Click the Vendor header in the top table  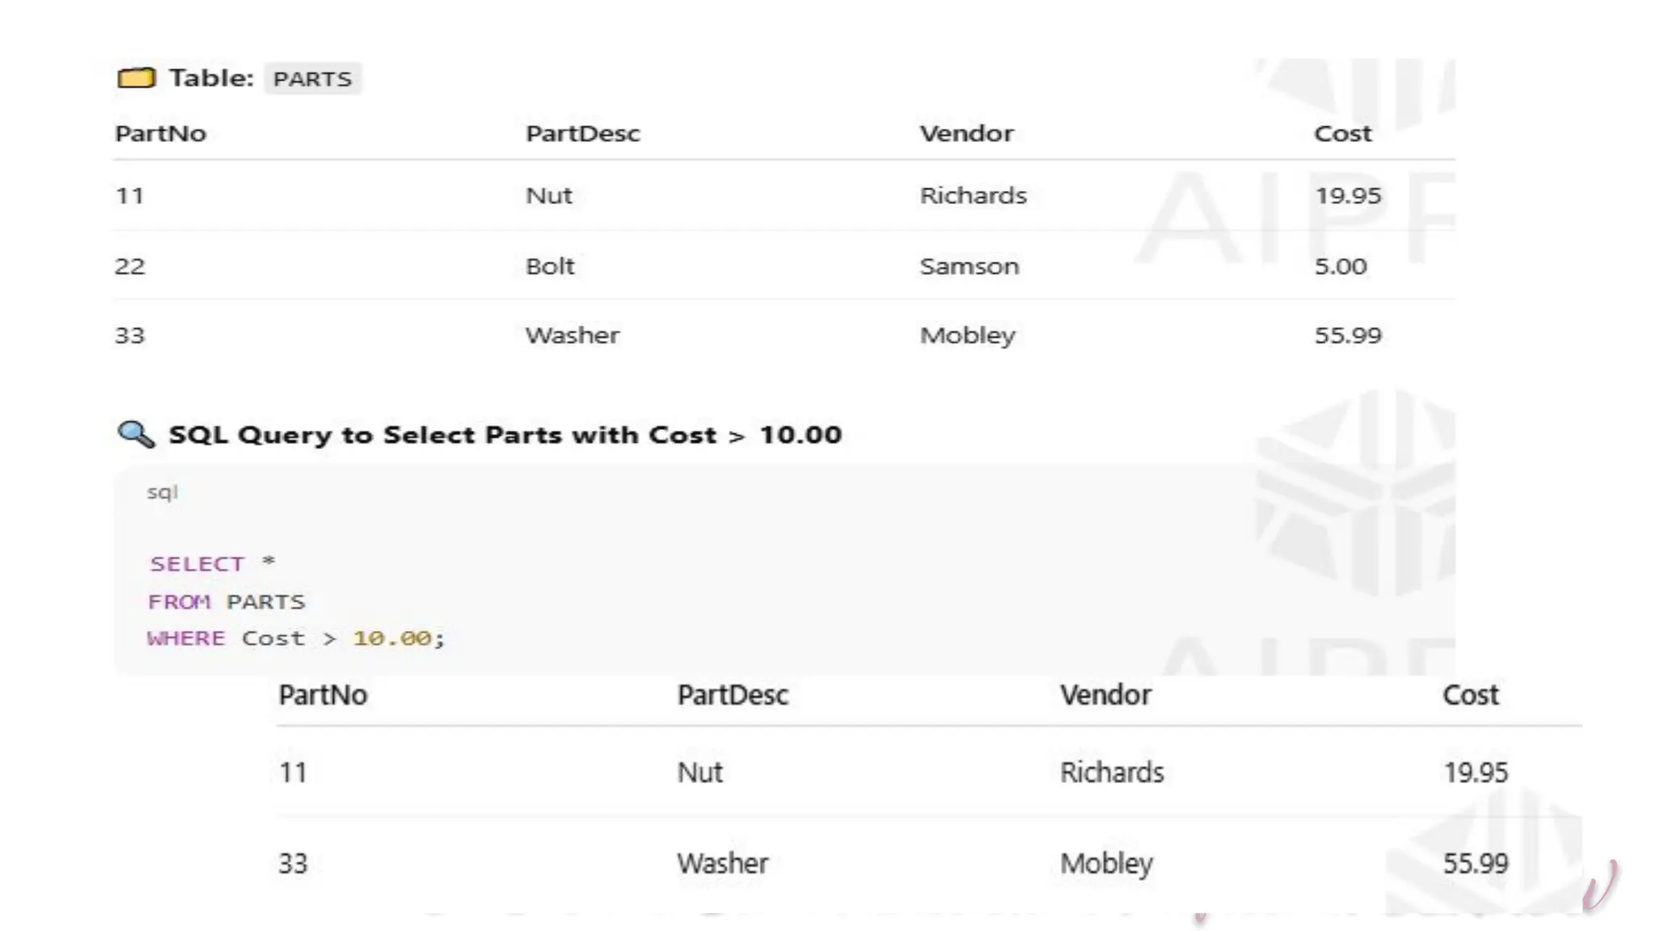click(x=966, y=133)
